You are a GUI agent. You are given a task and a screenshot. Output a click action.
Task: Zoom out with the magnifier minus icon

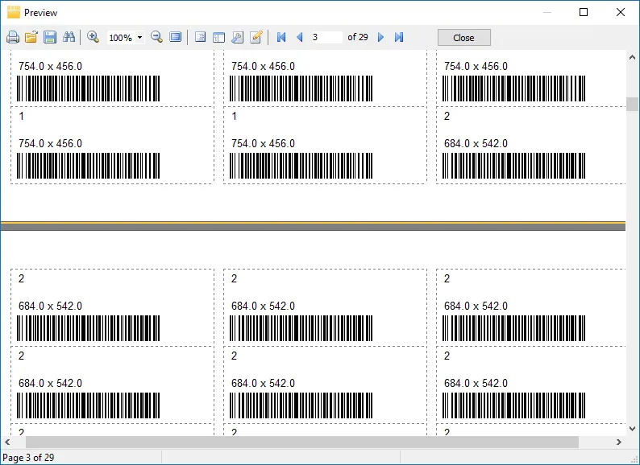click(x=156, y=37)
